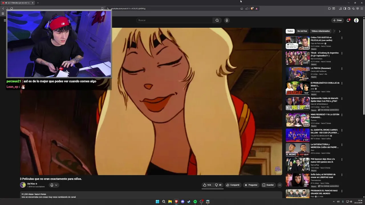Switch to the '3 Películas que no eran' browser tab
The image size is (365, 205).
(x=18, y=3)
